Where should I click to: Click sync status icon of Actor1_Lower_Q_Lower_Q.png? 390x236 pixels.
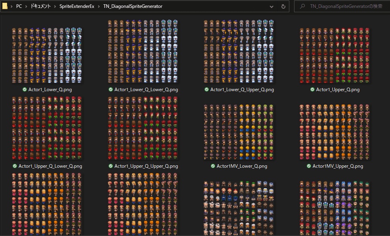pos(111,90)
